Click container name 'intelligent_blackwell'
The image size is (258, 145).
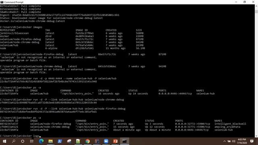(x=230, y=124)
